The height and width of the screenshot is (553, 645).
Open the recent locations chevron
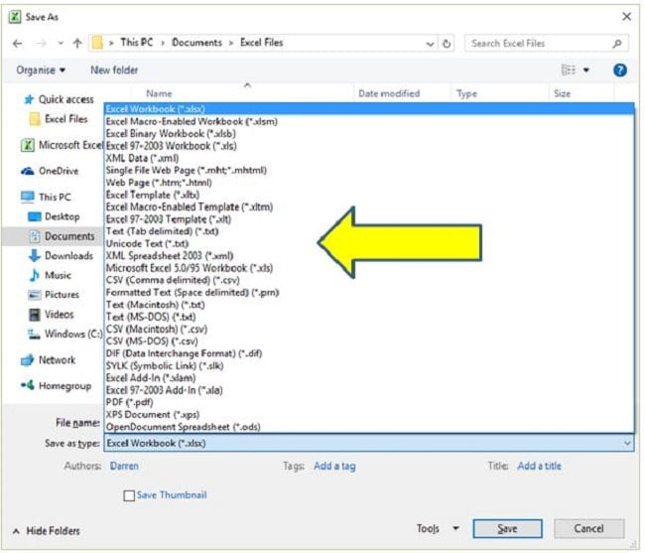click(x=61, y=44)
